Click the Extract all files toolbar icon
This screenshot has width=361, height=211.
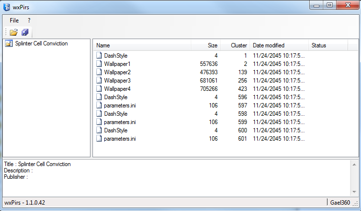[25, 32]
